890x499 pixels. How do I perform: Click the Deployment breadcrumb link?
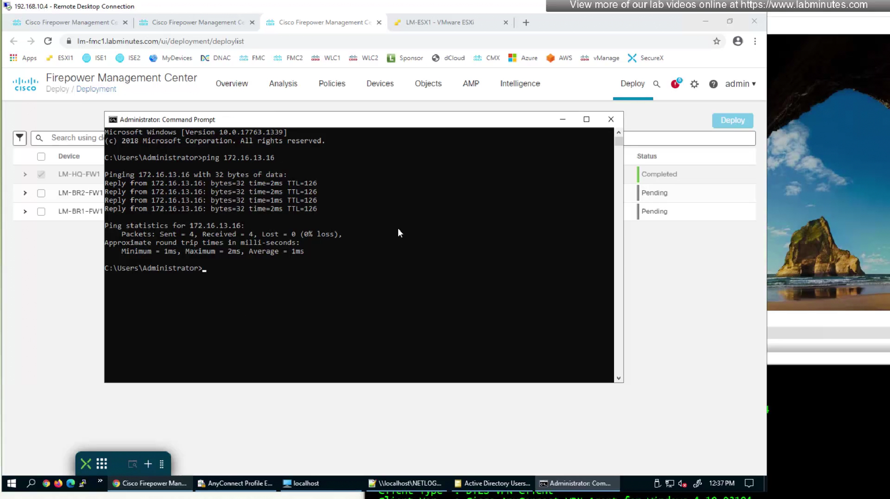click(96, 89)
